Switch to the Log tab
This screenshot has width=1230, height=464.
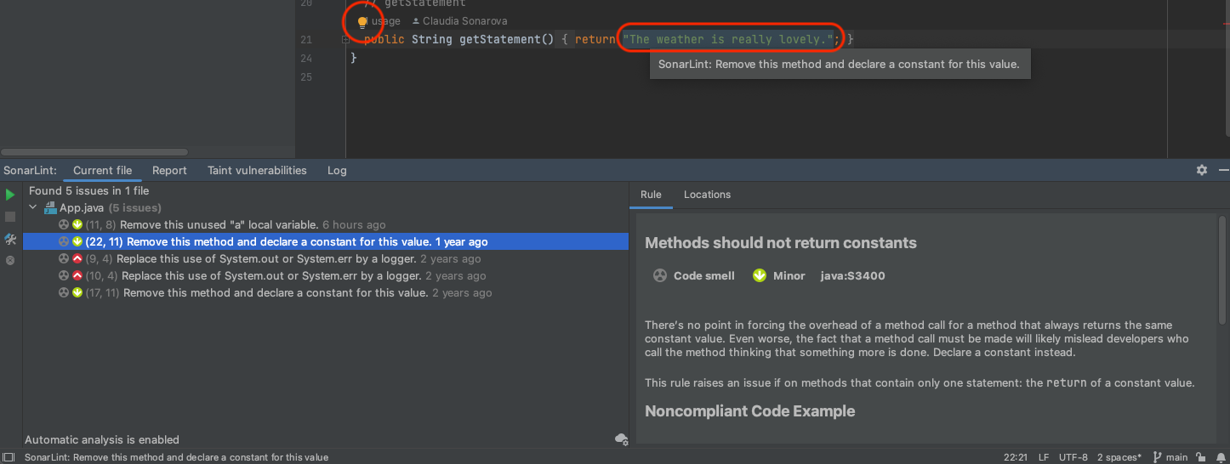point(337,170)
